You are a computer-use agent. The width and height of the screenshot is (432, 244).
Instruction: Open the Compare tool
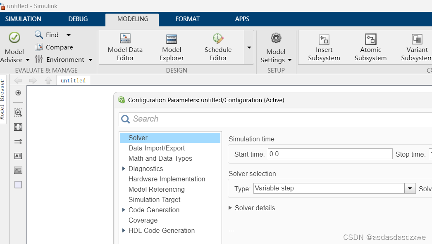54,47
